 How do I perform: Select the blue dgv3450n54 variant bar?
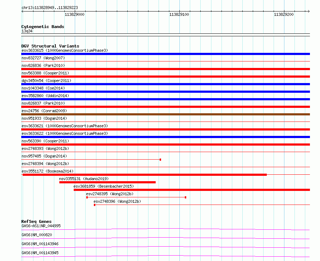point(165,84)
